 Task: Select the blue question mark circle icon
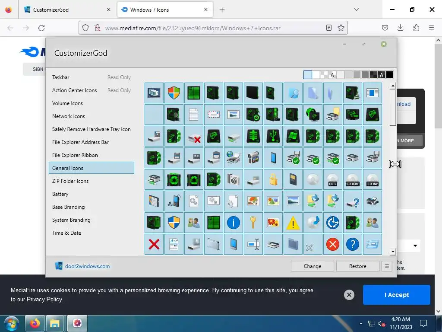pyautogui.click(x=352, y=244)
